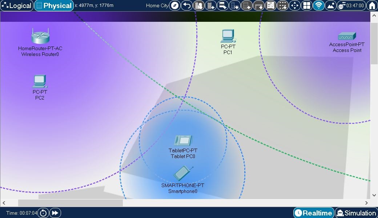
Task: Click the PC-PT PC2 label
Action: point(40,95)
